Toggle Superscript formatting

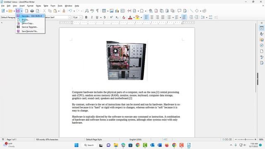pos(111,17)
